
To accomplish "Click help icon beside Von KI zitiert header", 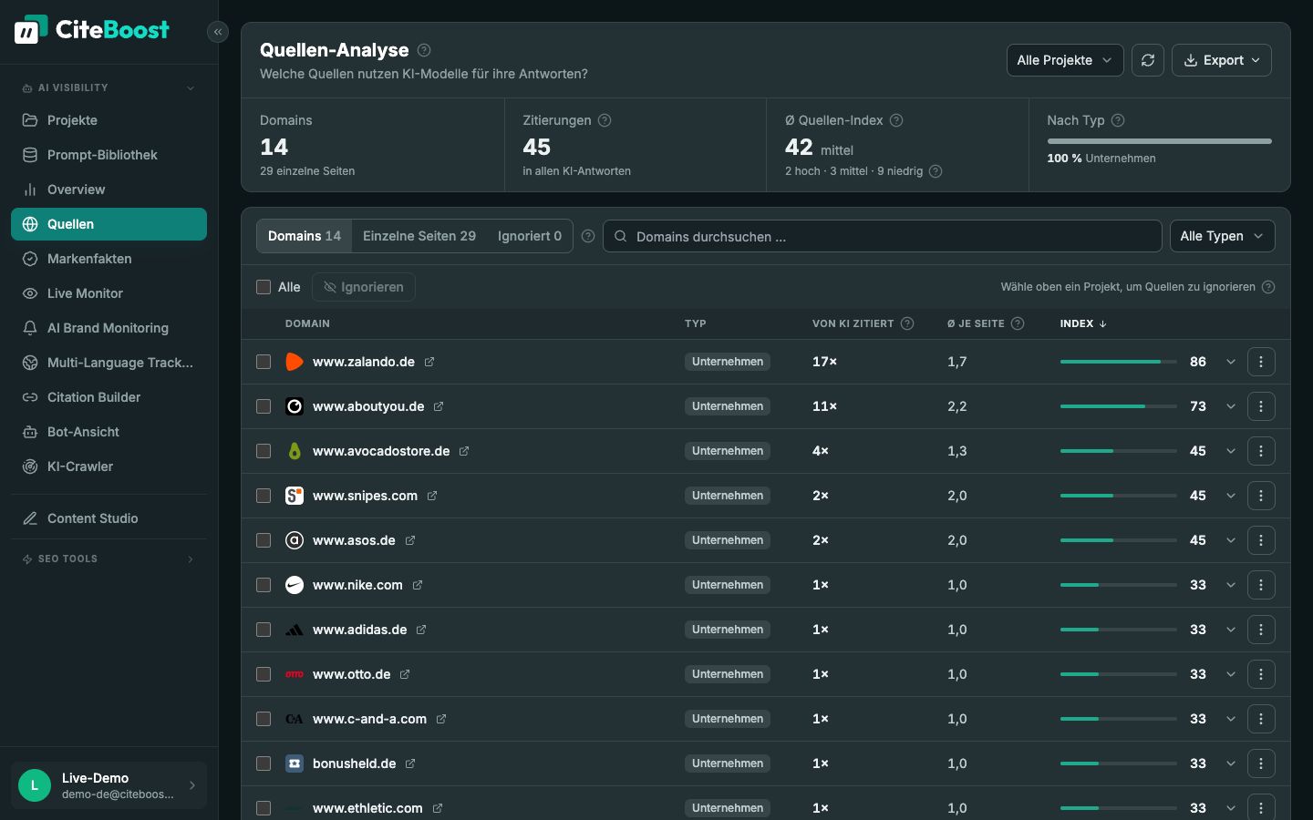I will point(907,323).
